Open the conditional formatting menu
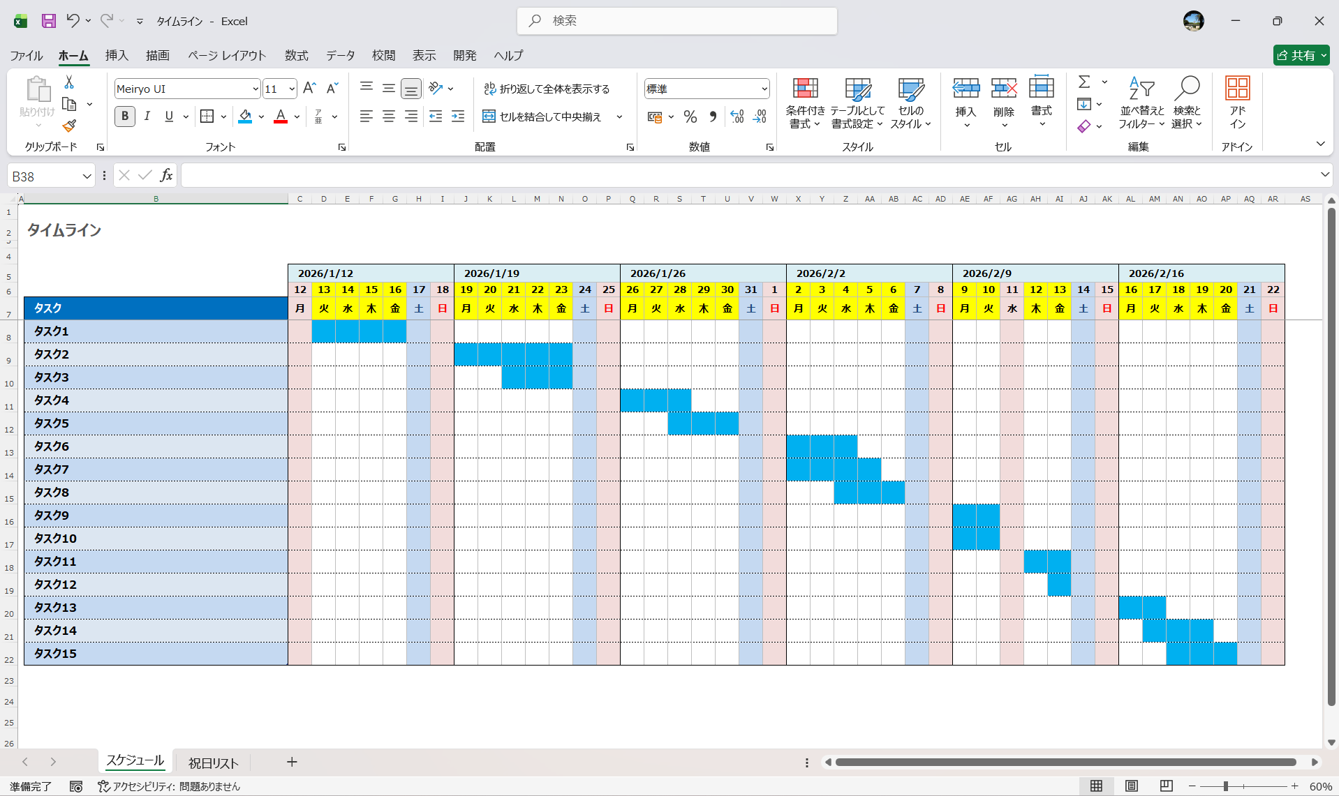 coord(805,103)
